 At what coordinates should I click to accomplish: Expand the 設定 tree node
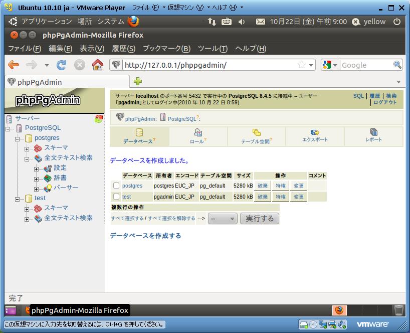37,169
